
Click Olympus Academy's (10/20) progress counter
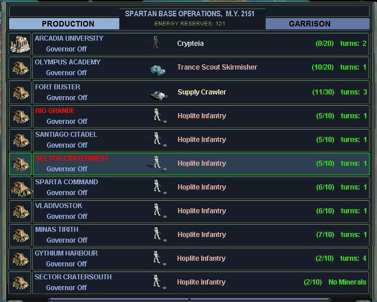pyautogui.click(x=323, y=68)
